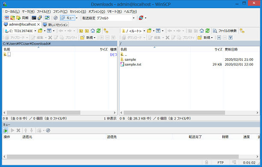262x167 pixels.
Task: Open preferences gear icon in main toolbar
Action: 56,18
